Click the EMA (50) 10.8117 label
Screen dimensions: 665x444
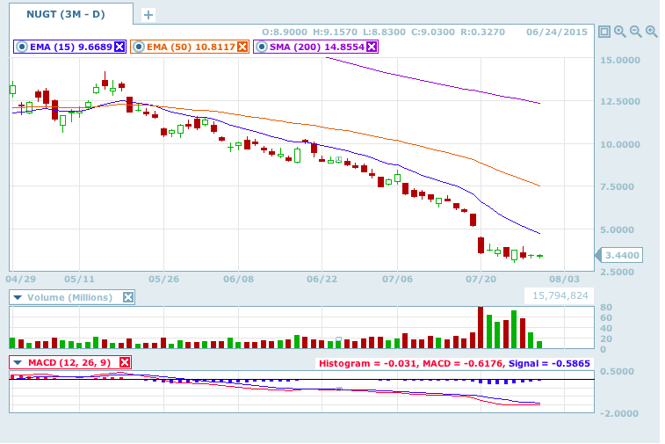(x=191, y=47)
